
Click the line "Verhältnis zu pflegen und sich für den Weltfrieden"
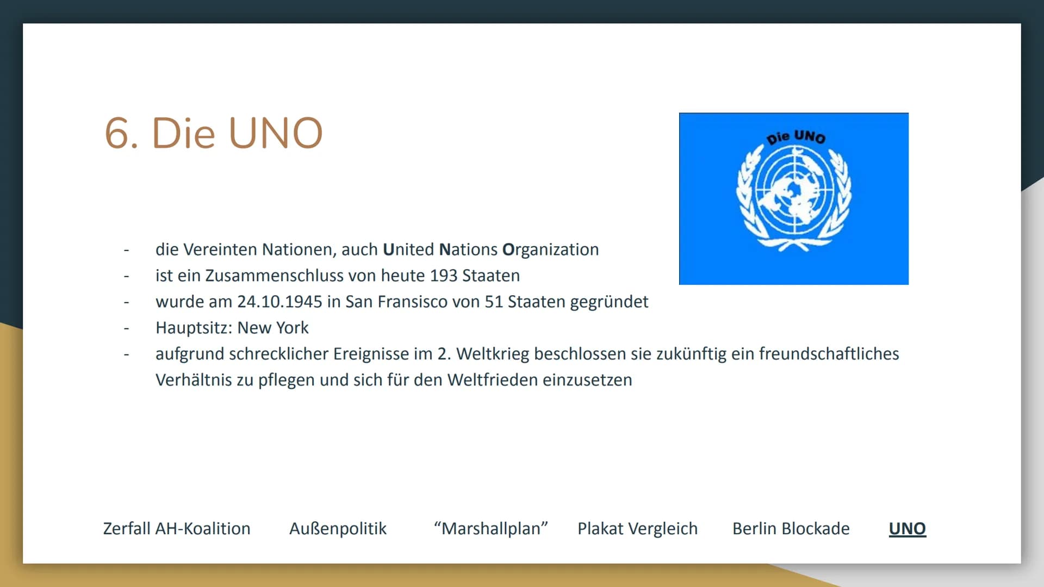pos(394,380)
